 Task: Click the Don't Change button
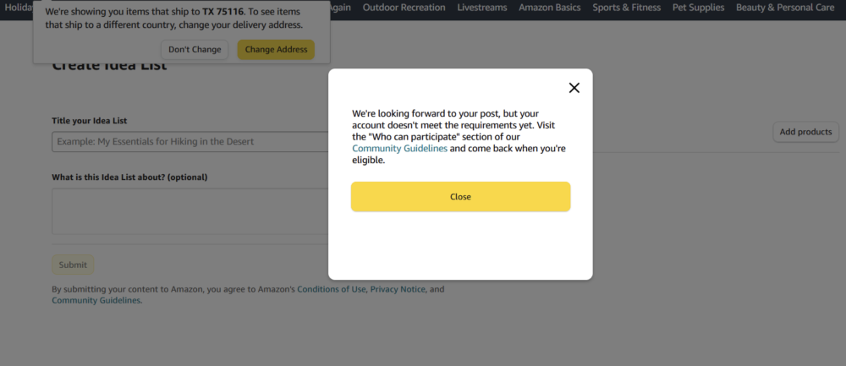195,50
